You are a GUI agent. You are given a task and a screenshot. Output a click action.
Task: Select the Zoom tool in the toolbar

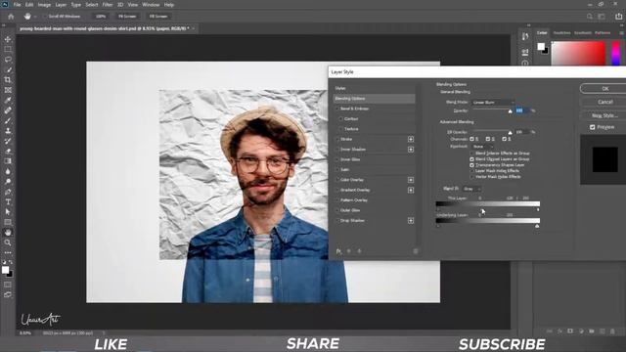tap(8, 242)
